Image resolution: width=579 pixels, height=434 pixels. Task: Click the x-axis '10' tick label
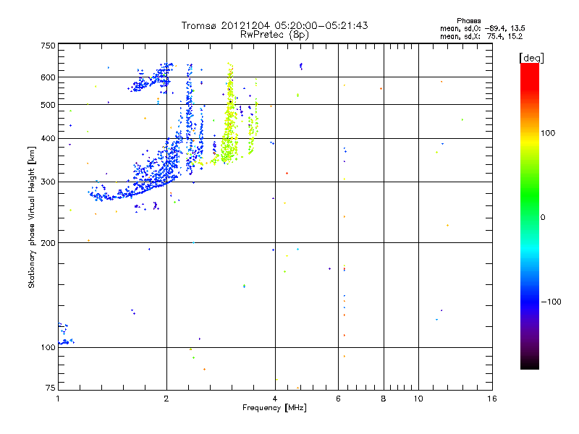(x=418, y=399)
